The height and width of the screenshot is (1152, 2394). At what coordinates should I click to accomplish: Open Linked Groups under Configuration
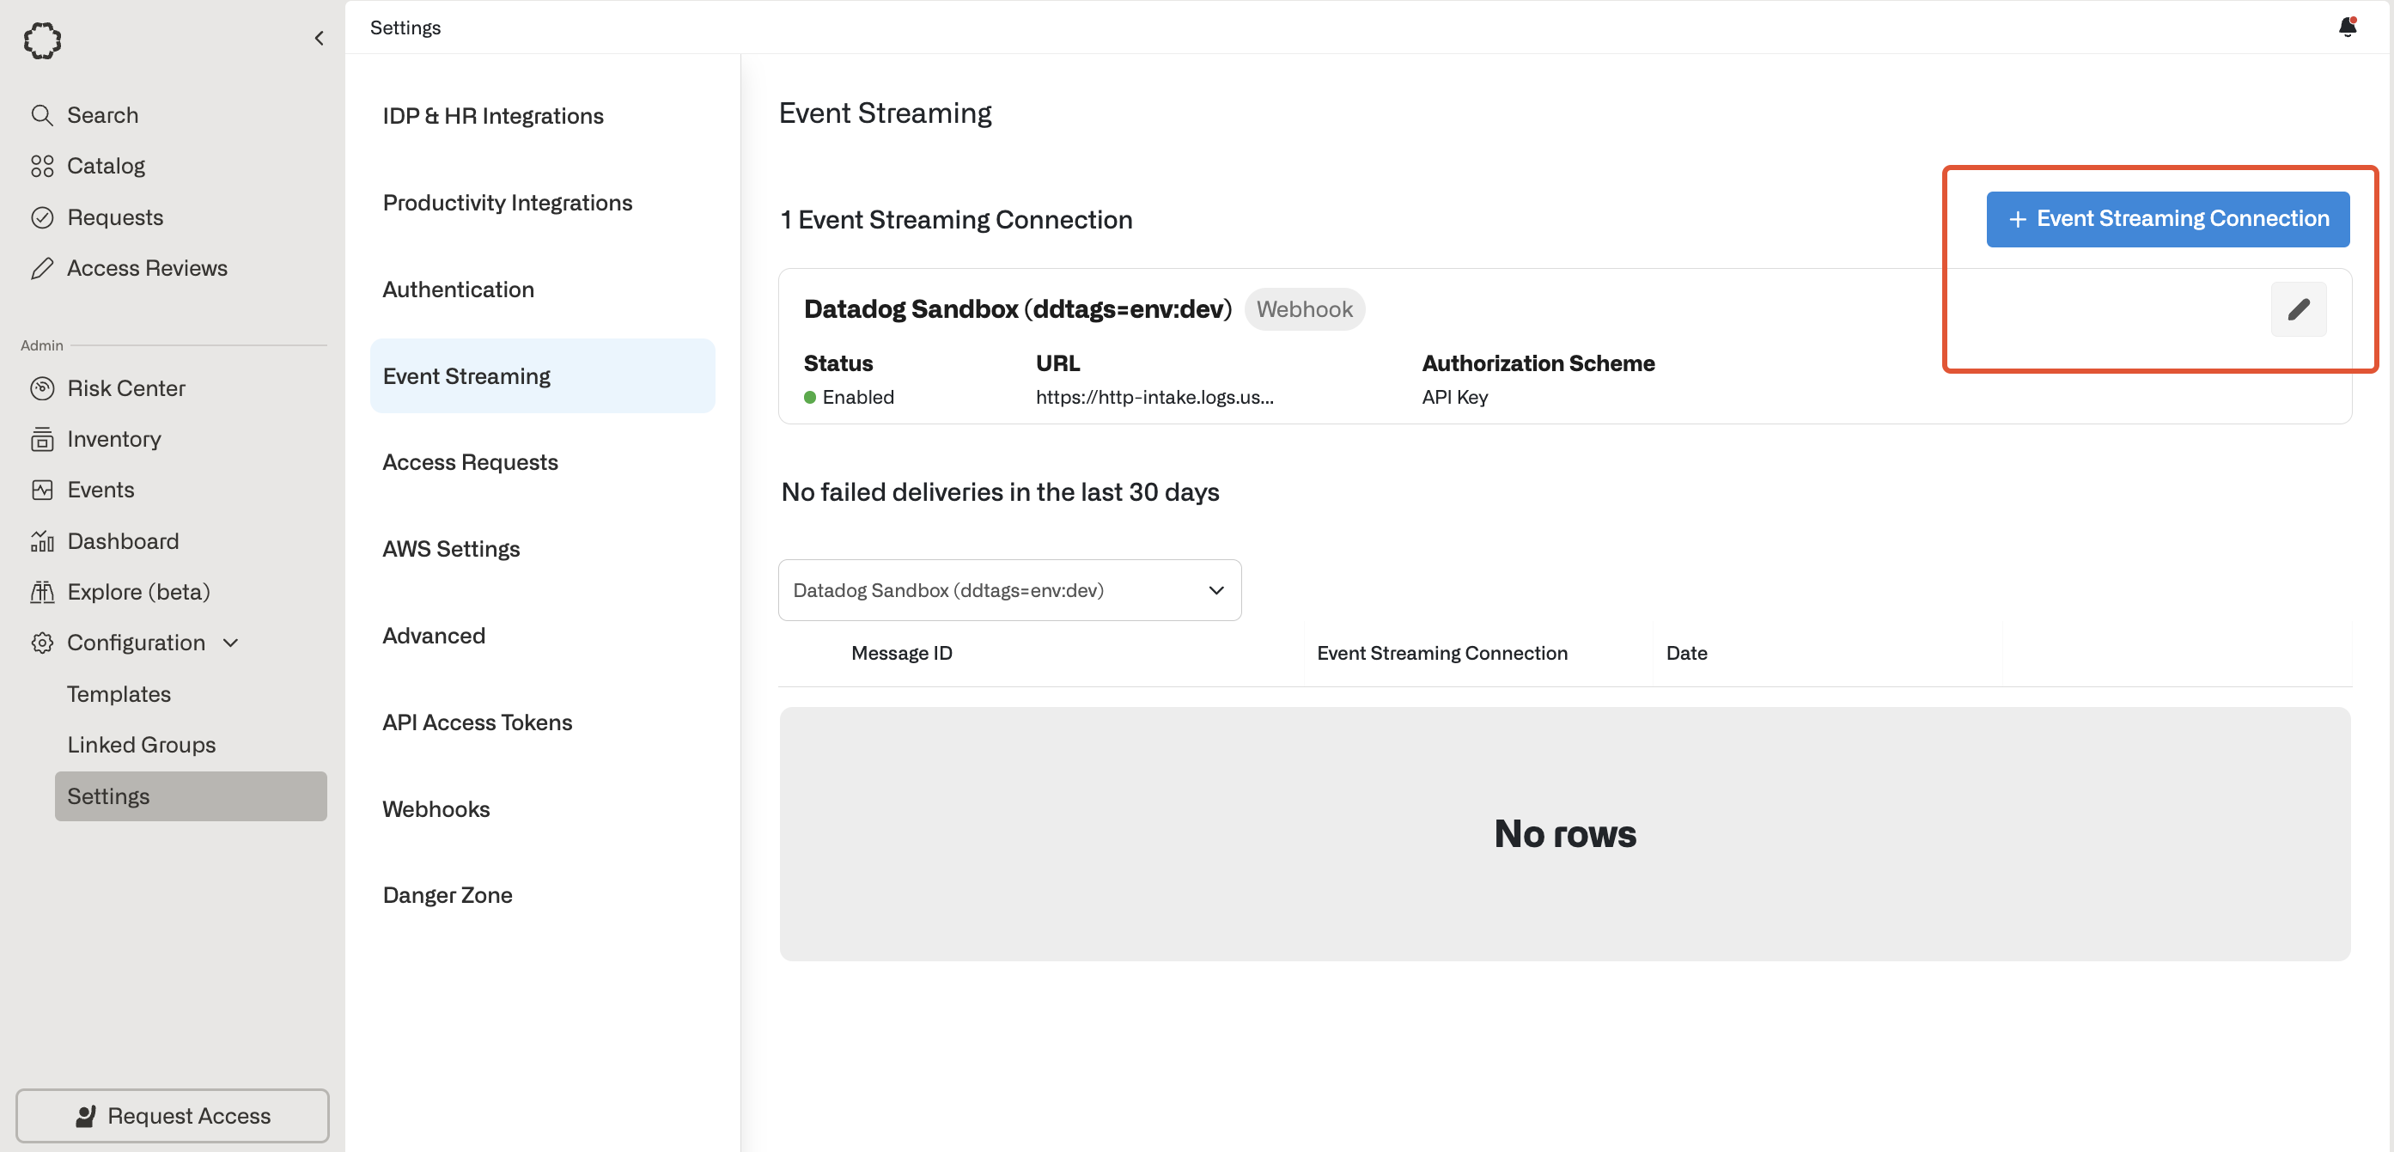click(x=141, y=745)
